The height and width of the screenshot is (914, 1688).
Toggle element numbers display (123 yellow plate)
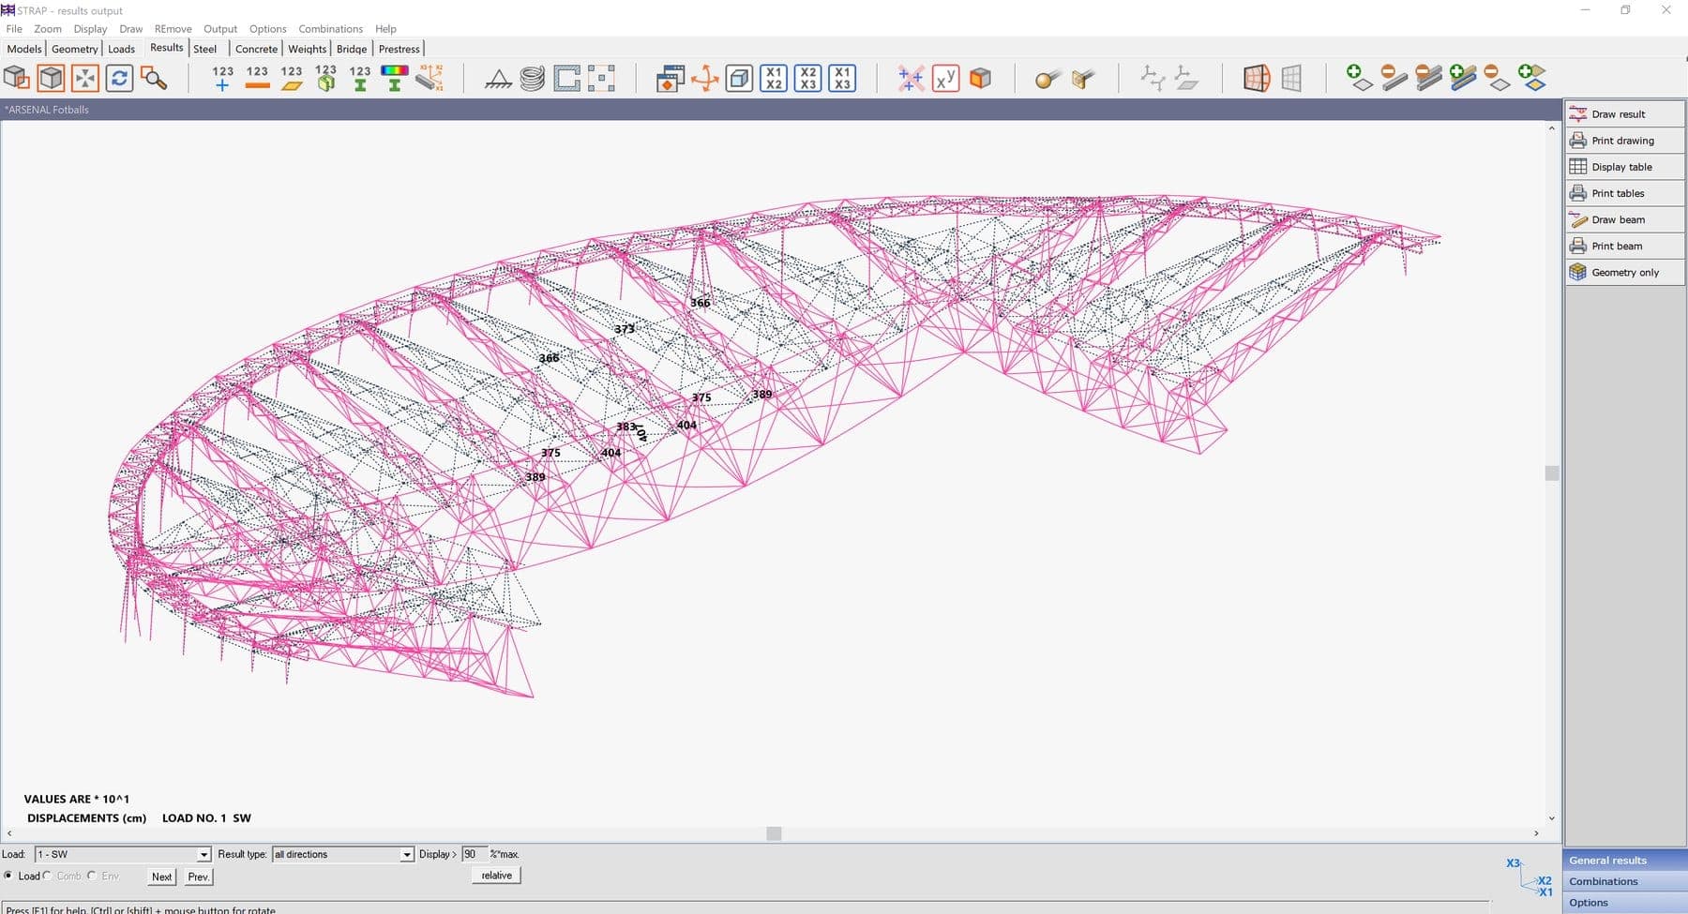point(292,78)
